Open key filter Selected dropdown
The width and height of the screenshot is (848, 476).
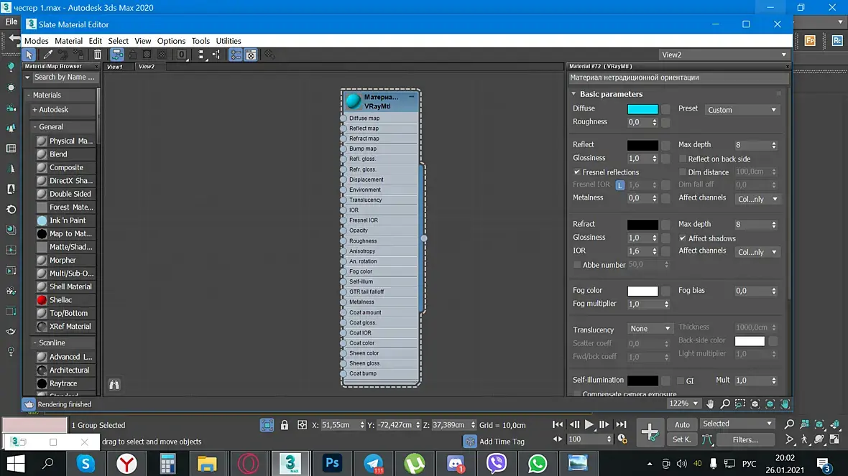pos(737,424)
